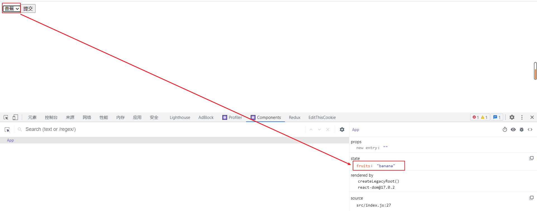The height and width of the screenshot is (211, 537).
Task: Go to next search result arrow
Action: tap(319, 130)
